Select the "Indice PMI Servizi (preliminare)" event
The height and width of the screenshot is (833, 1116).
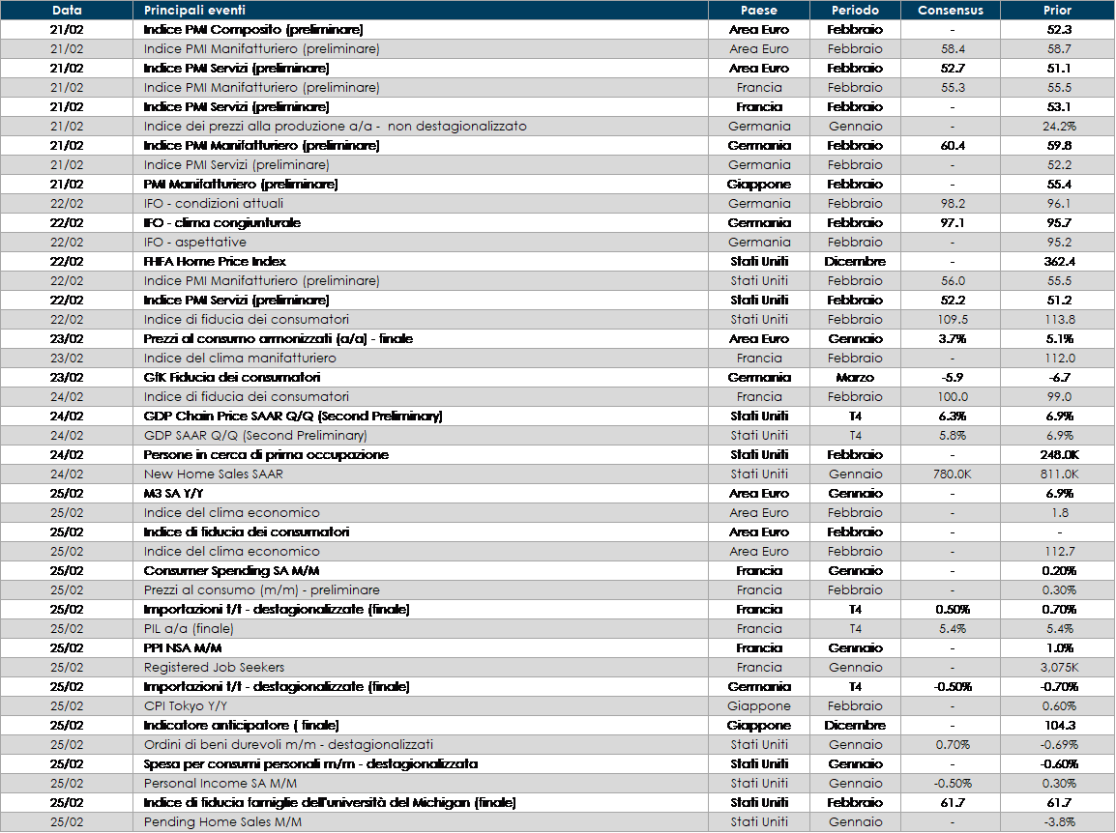(236, 165)
